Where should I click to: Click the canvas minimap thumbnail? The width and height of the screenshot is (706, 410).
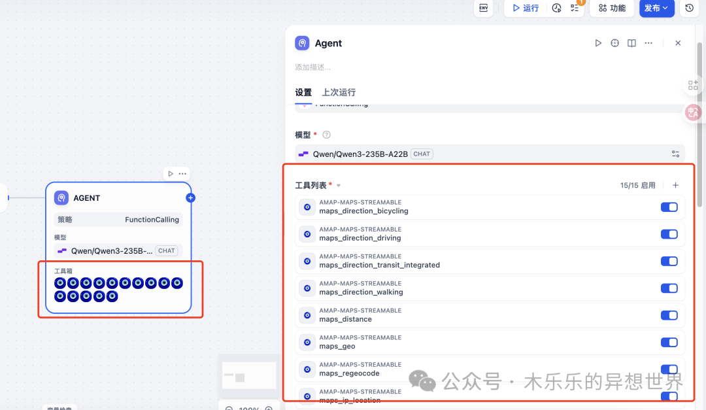248,376
